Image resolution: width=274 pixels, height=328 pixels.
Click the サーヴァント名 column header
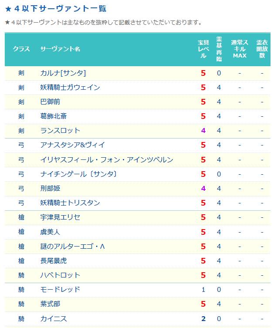pyautogui.click(x=60, y=49)
